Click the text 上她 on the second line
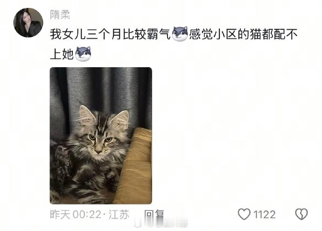Viewport: 322px width, 231px height. [62, 54]
